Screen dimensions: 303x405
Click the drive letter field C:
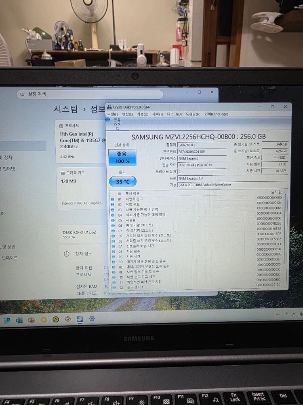pos(202,172)
